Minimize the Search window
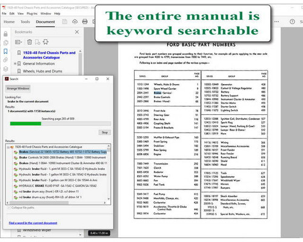Image resolution: width=303 pixels, height=242 pixels. 86,79
